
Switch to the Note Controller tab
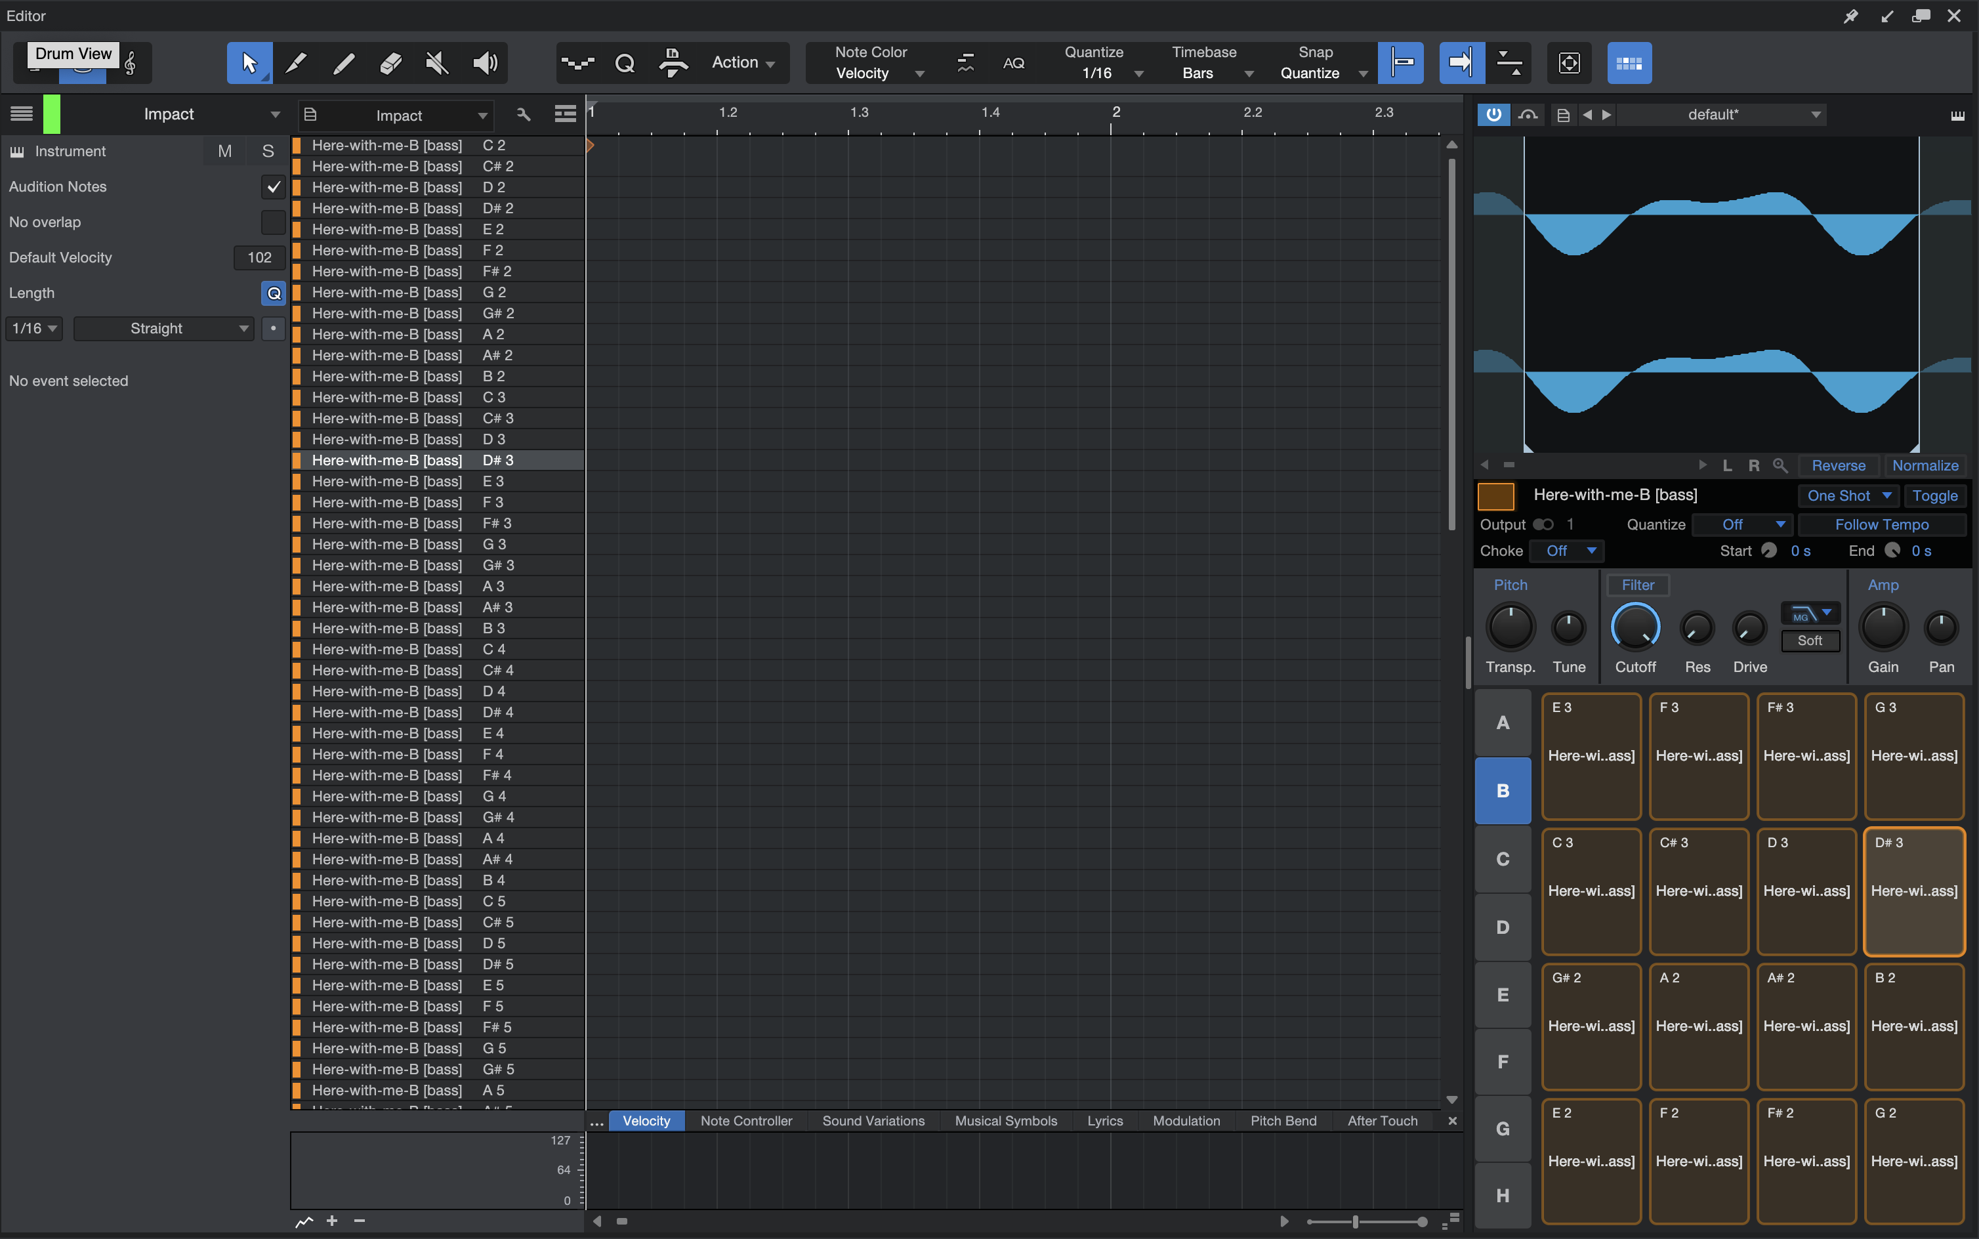(x=746, y=1121)
